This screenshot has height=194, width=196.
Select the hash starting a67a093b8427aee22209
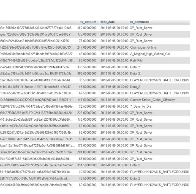click(37, 165)
